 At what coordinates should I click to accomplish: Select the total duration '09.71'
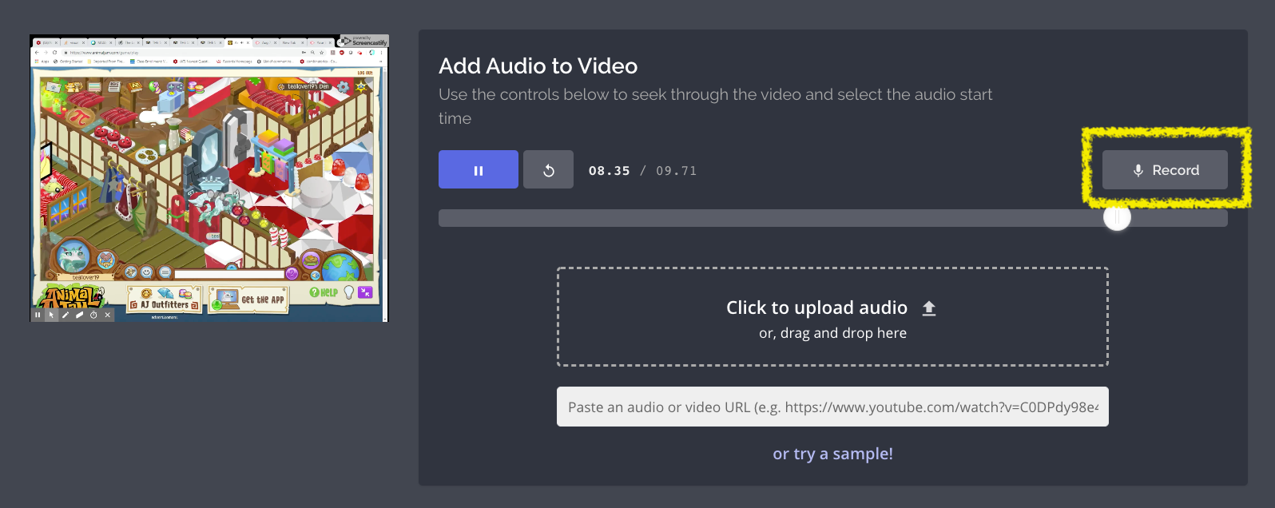pyautogui.click(x=677, y=171)
